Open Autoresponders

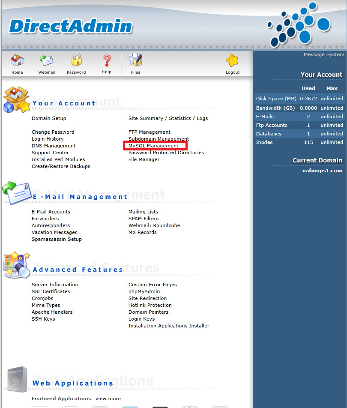(x=51, y=225)
